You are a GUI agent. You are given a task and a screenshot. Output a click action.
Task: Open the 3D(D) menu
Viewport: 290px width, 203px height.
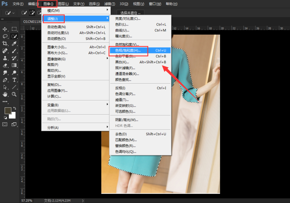[x=124, y=4]
